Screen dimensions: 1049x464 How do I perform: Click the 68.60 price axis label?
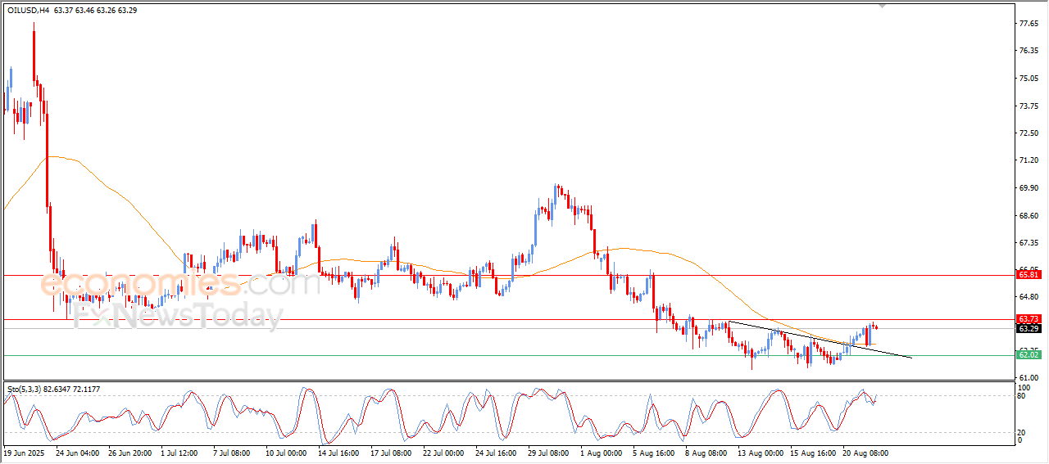(1029, 216)
